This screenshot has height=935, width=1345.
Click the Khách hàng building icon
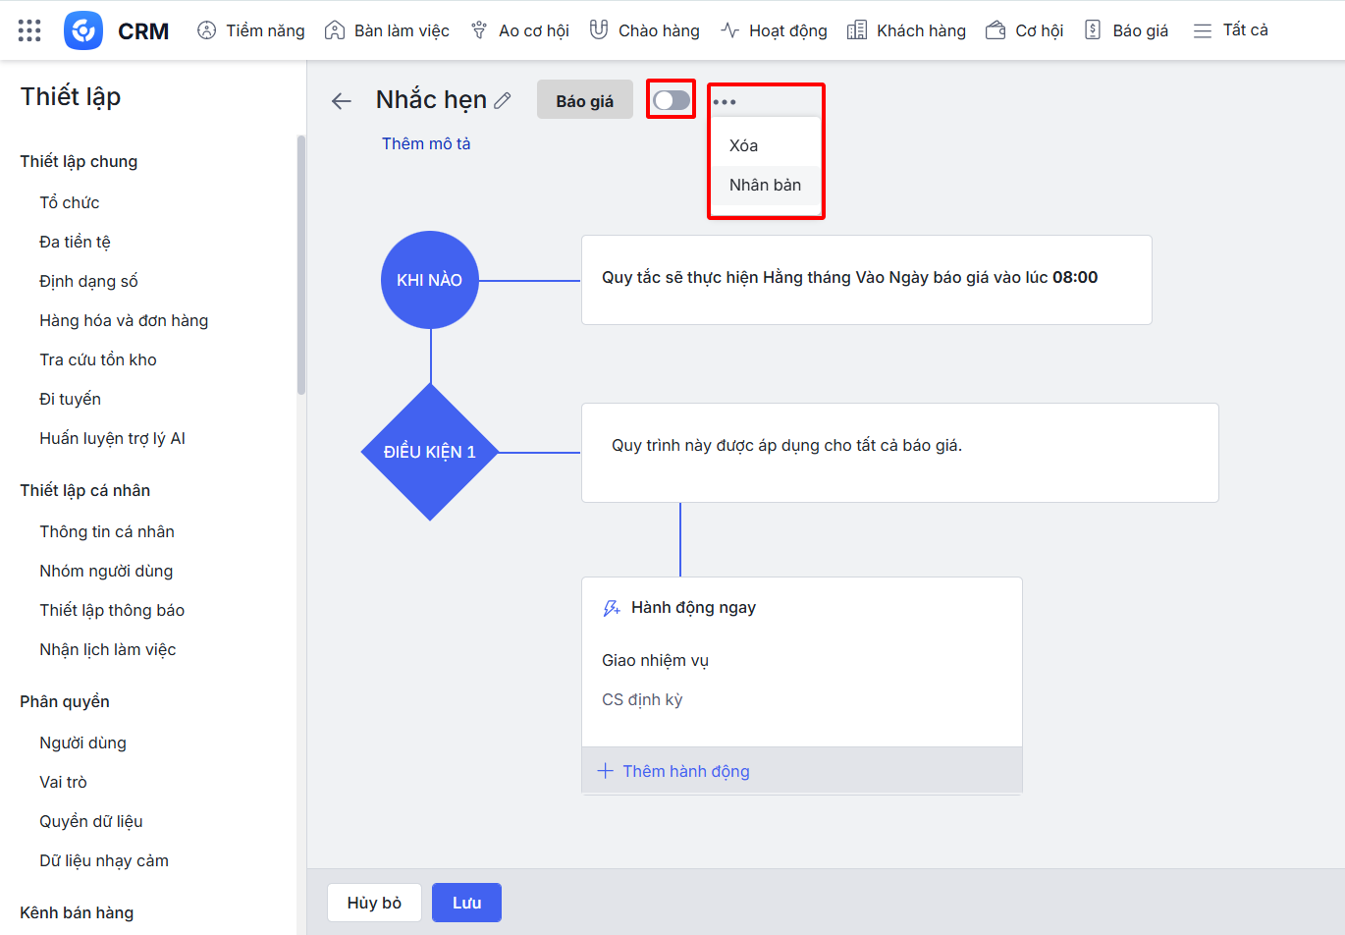point(857,30)
